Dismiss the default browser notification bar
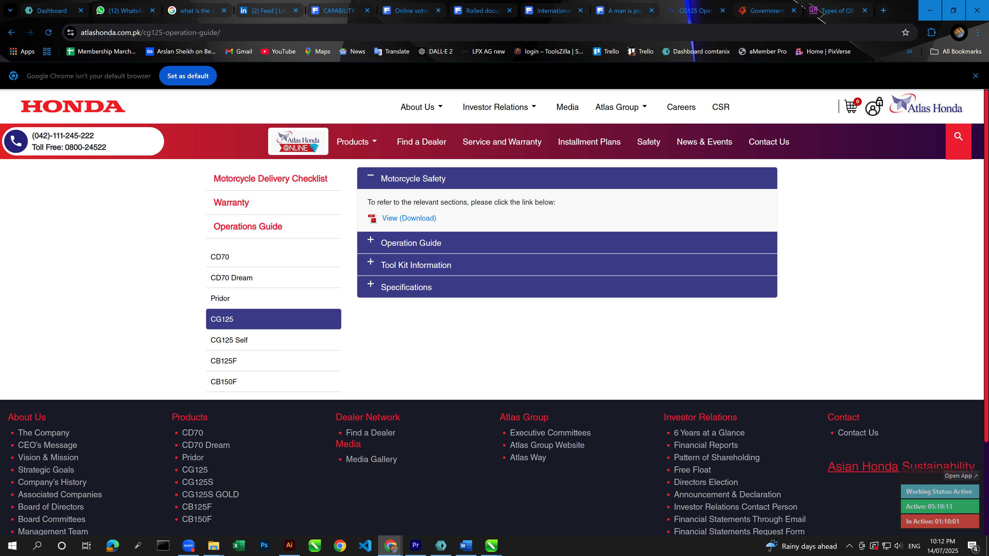This screenshot has height=556, width=989. pos(975,76)
